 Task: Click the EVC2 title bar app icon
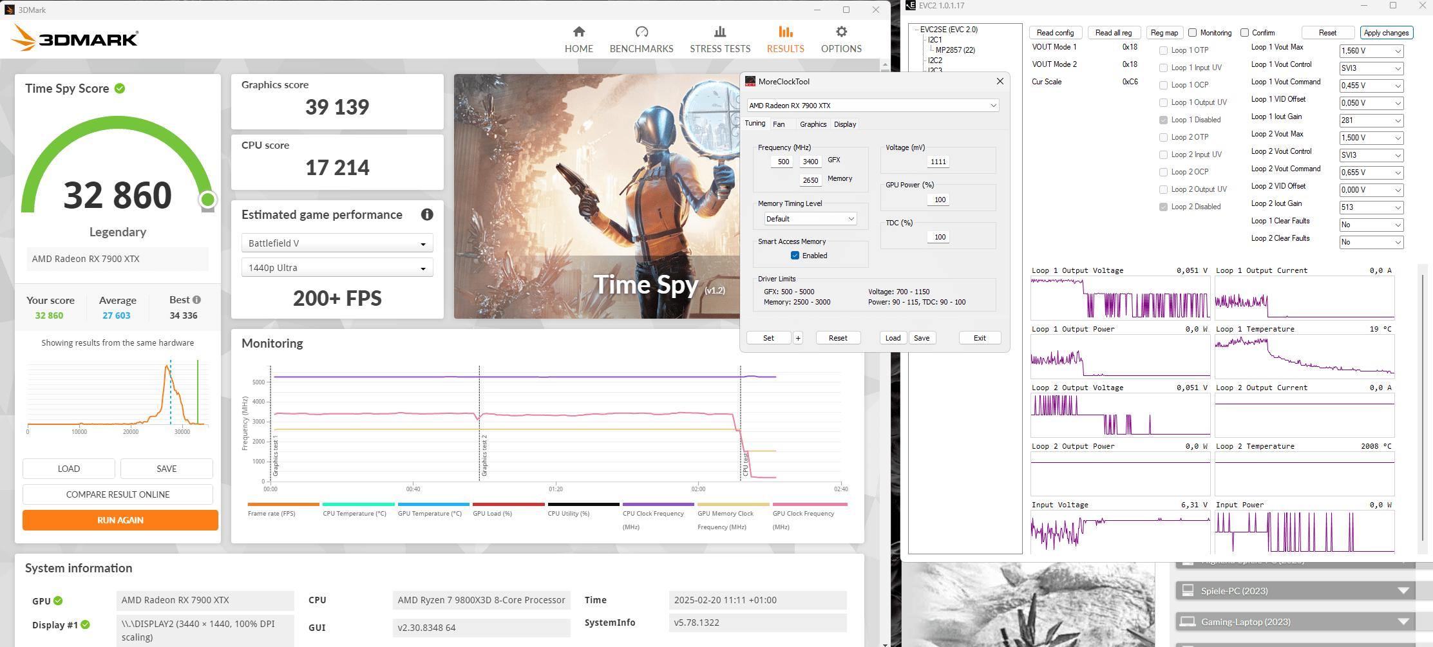tap(911, 5)
